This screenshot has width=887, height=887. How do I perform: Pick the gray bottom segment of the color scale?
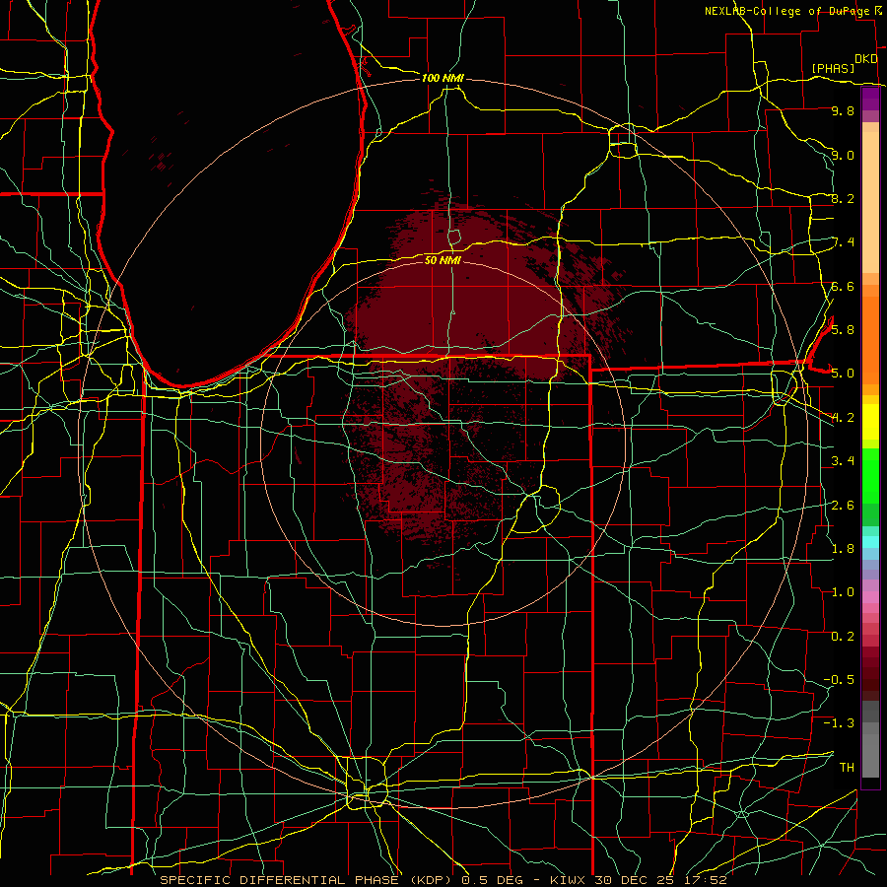[870, 755]
